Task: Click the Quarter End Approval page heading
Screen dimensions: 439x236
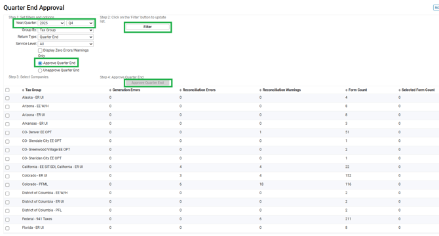Action: 34,8
